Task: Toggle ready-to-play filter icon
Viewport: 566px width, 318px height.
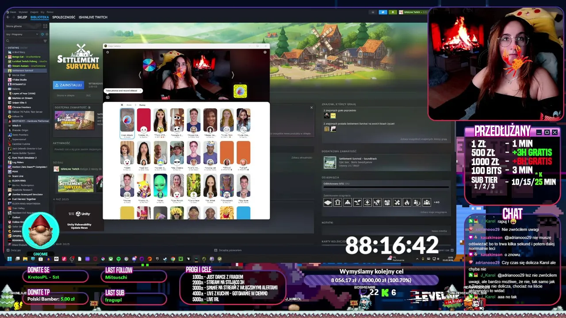Action: [x=46, y=34]
